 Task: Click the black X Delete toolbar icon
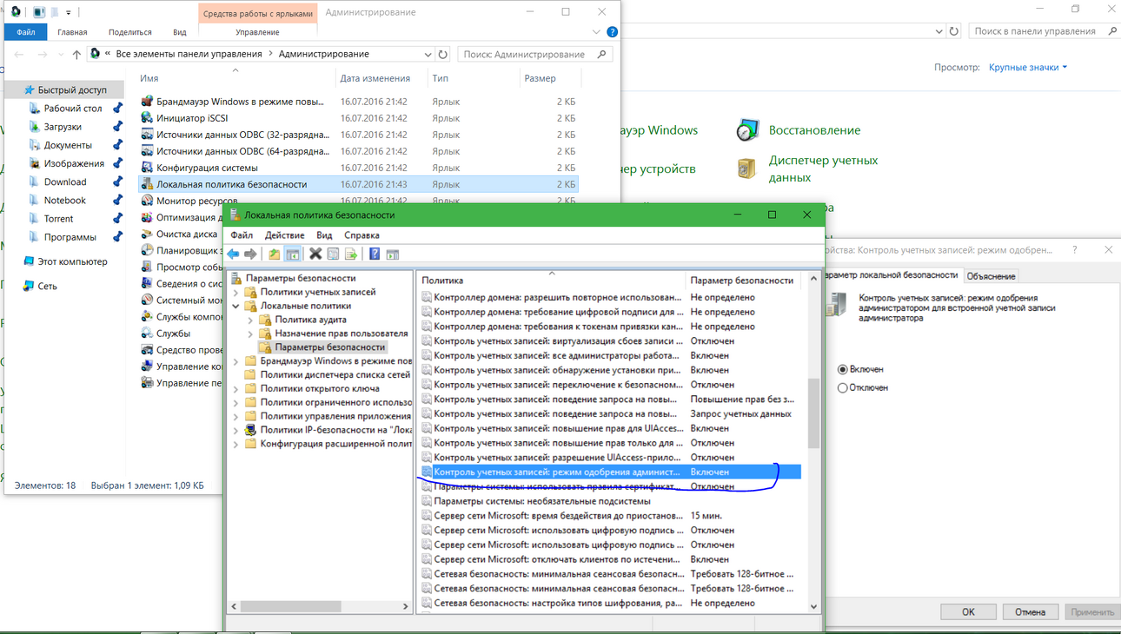[x=315, y=254]
